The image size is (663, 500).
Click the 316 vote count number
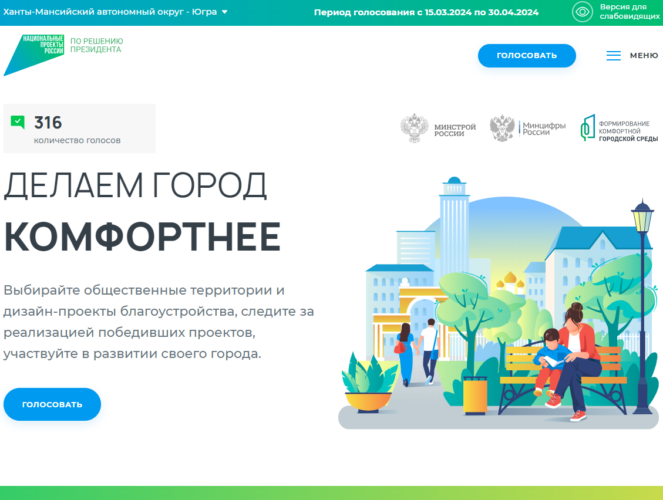pyautogui.click(x=48, y=123)
